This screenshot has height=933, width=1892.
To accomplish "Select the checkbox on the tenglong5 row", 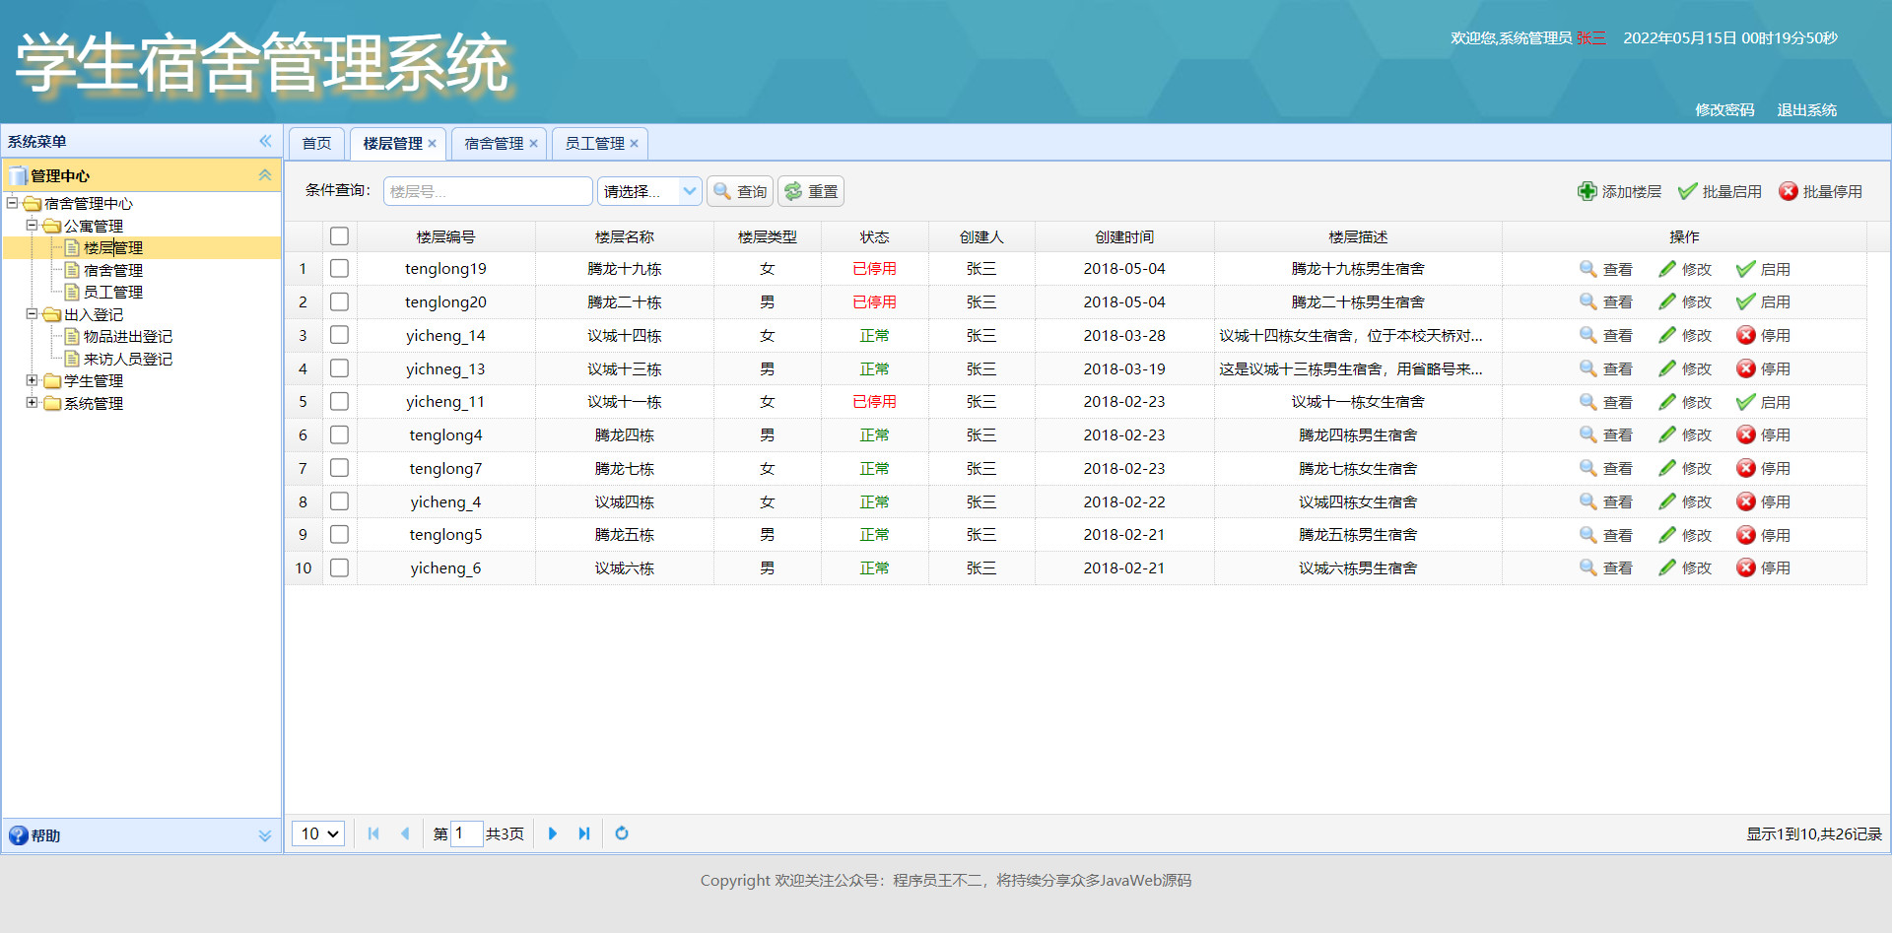I will click(339, 534).
